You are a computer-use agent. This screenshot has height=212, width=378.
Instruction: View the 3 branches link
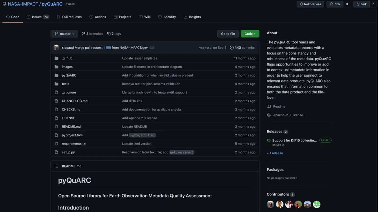click(x=93, y=34)
